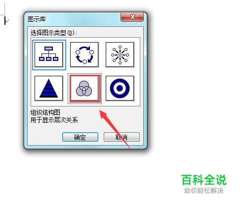Click the 助你轻松解决 gray tagline
This screenshot has width=248, height=210.
204,191
